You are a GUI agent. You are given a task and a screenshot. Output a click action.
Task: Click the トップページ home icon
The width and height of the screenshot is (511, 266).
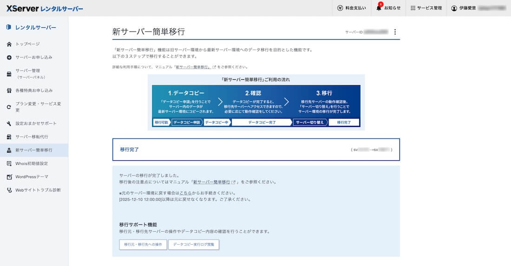click(x=9, y=44)
